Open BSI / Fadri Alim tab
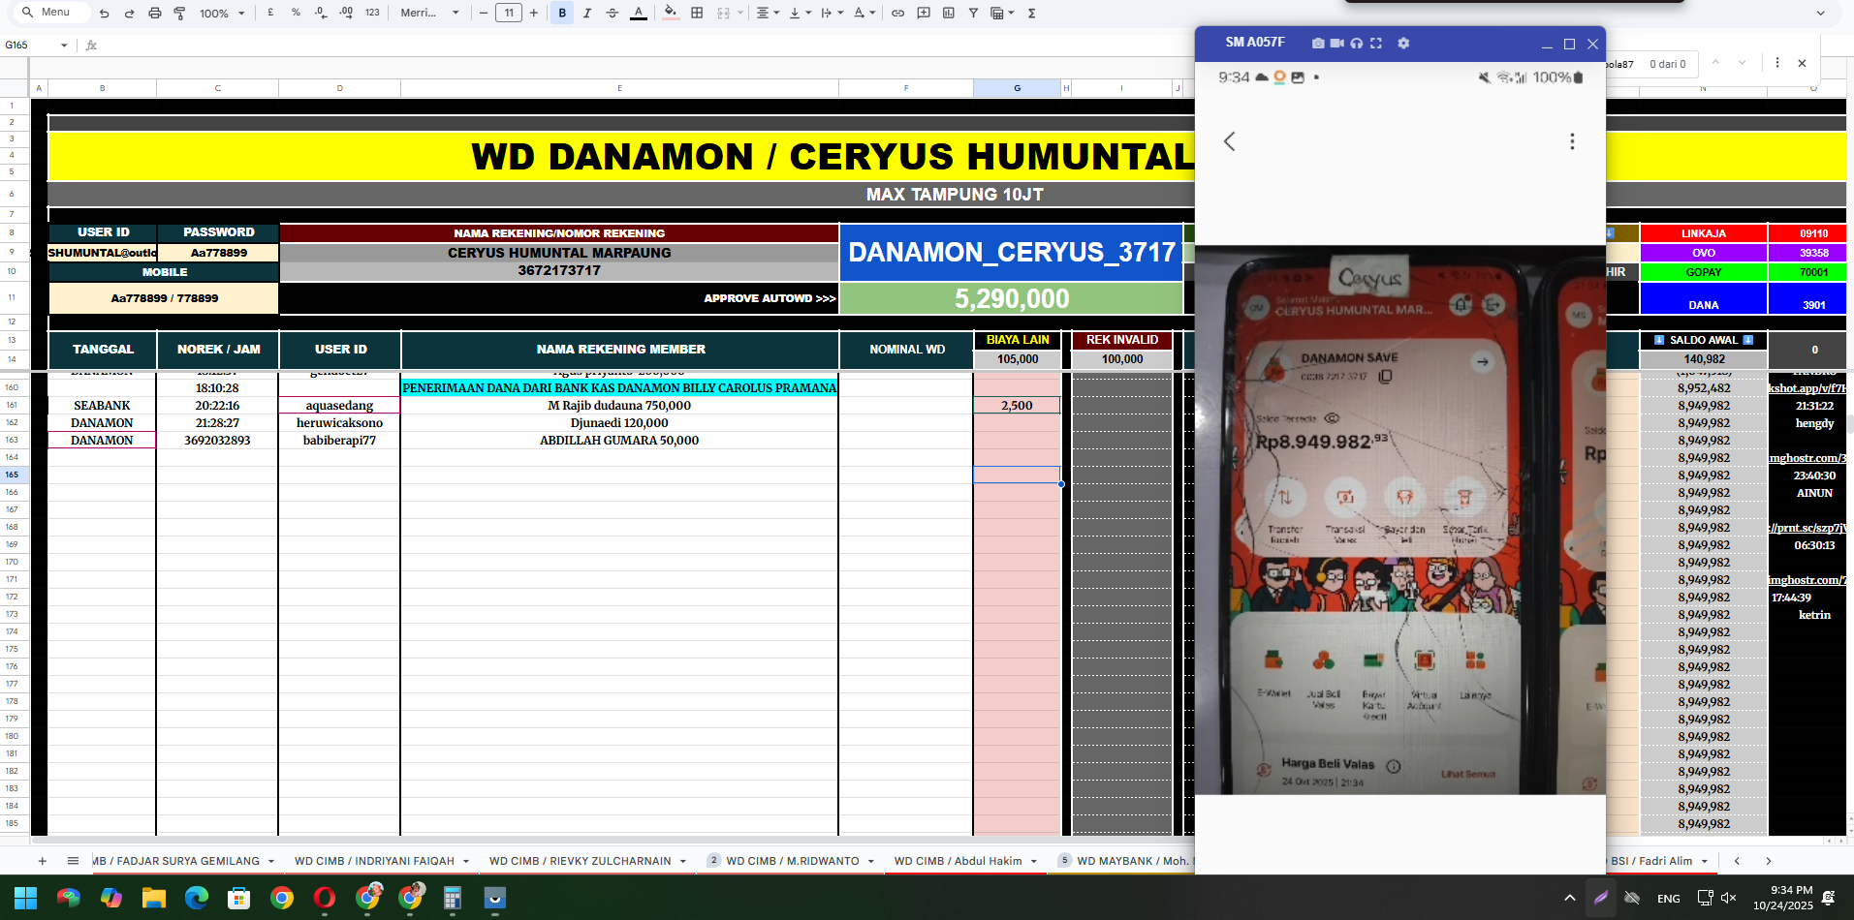 point(1651,861)
